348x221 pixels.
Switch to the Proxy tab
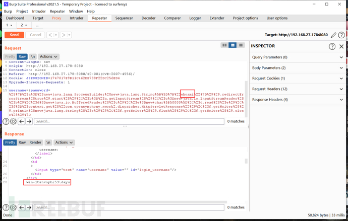click(x=56, y=18)
